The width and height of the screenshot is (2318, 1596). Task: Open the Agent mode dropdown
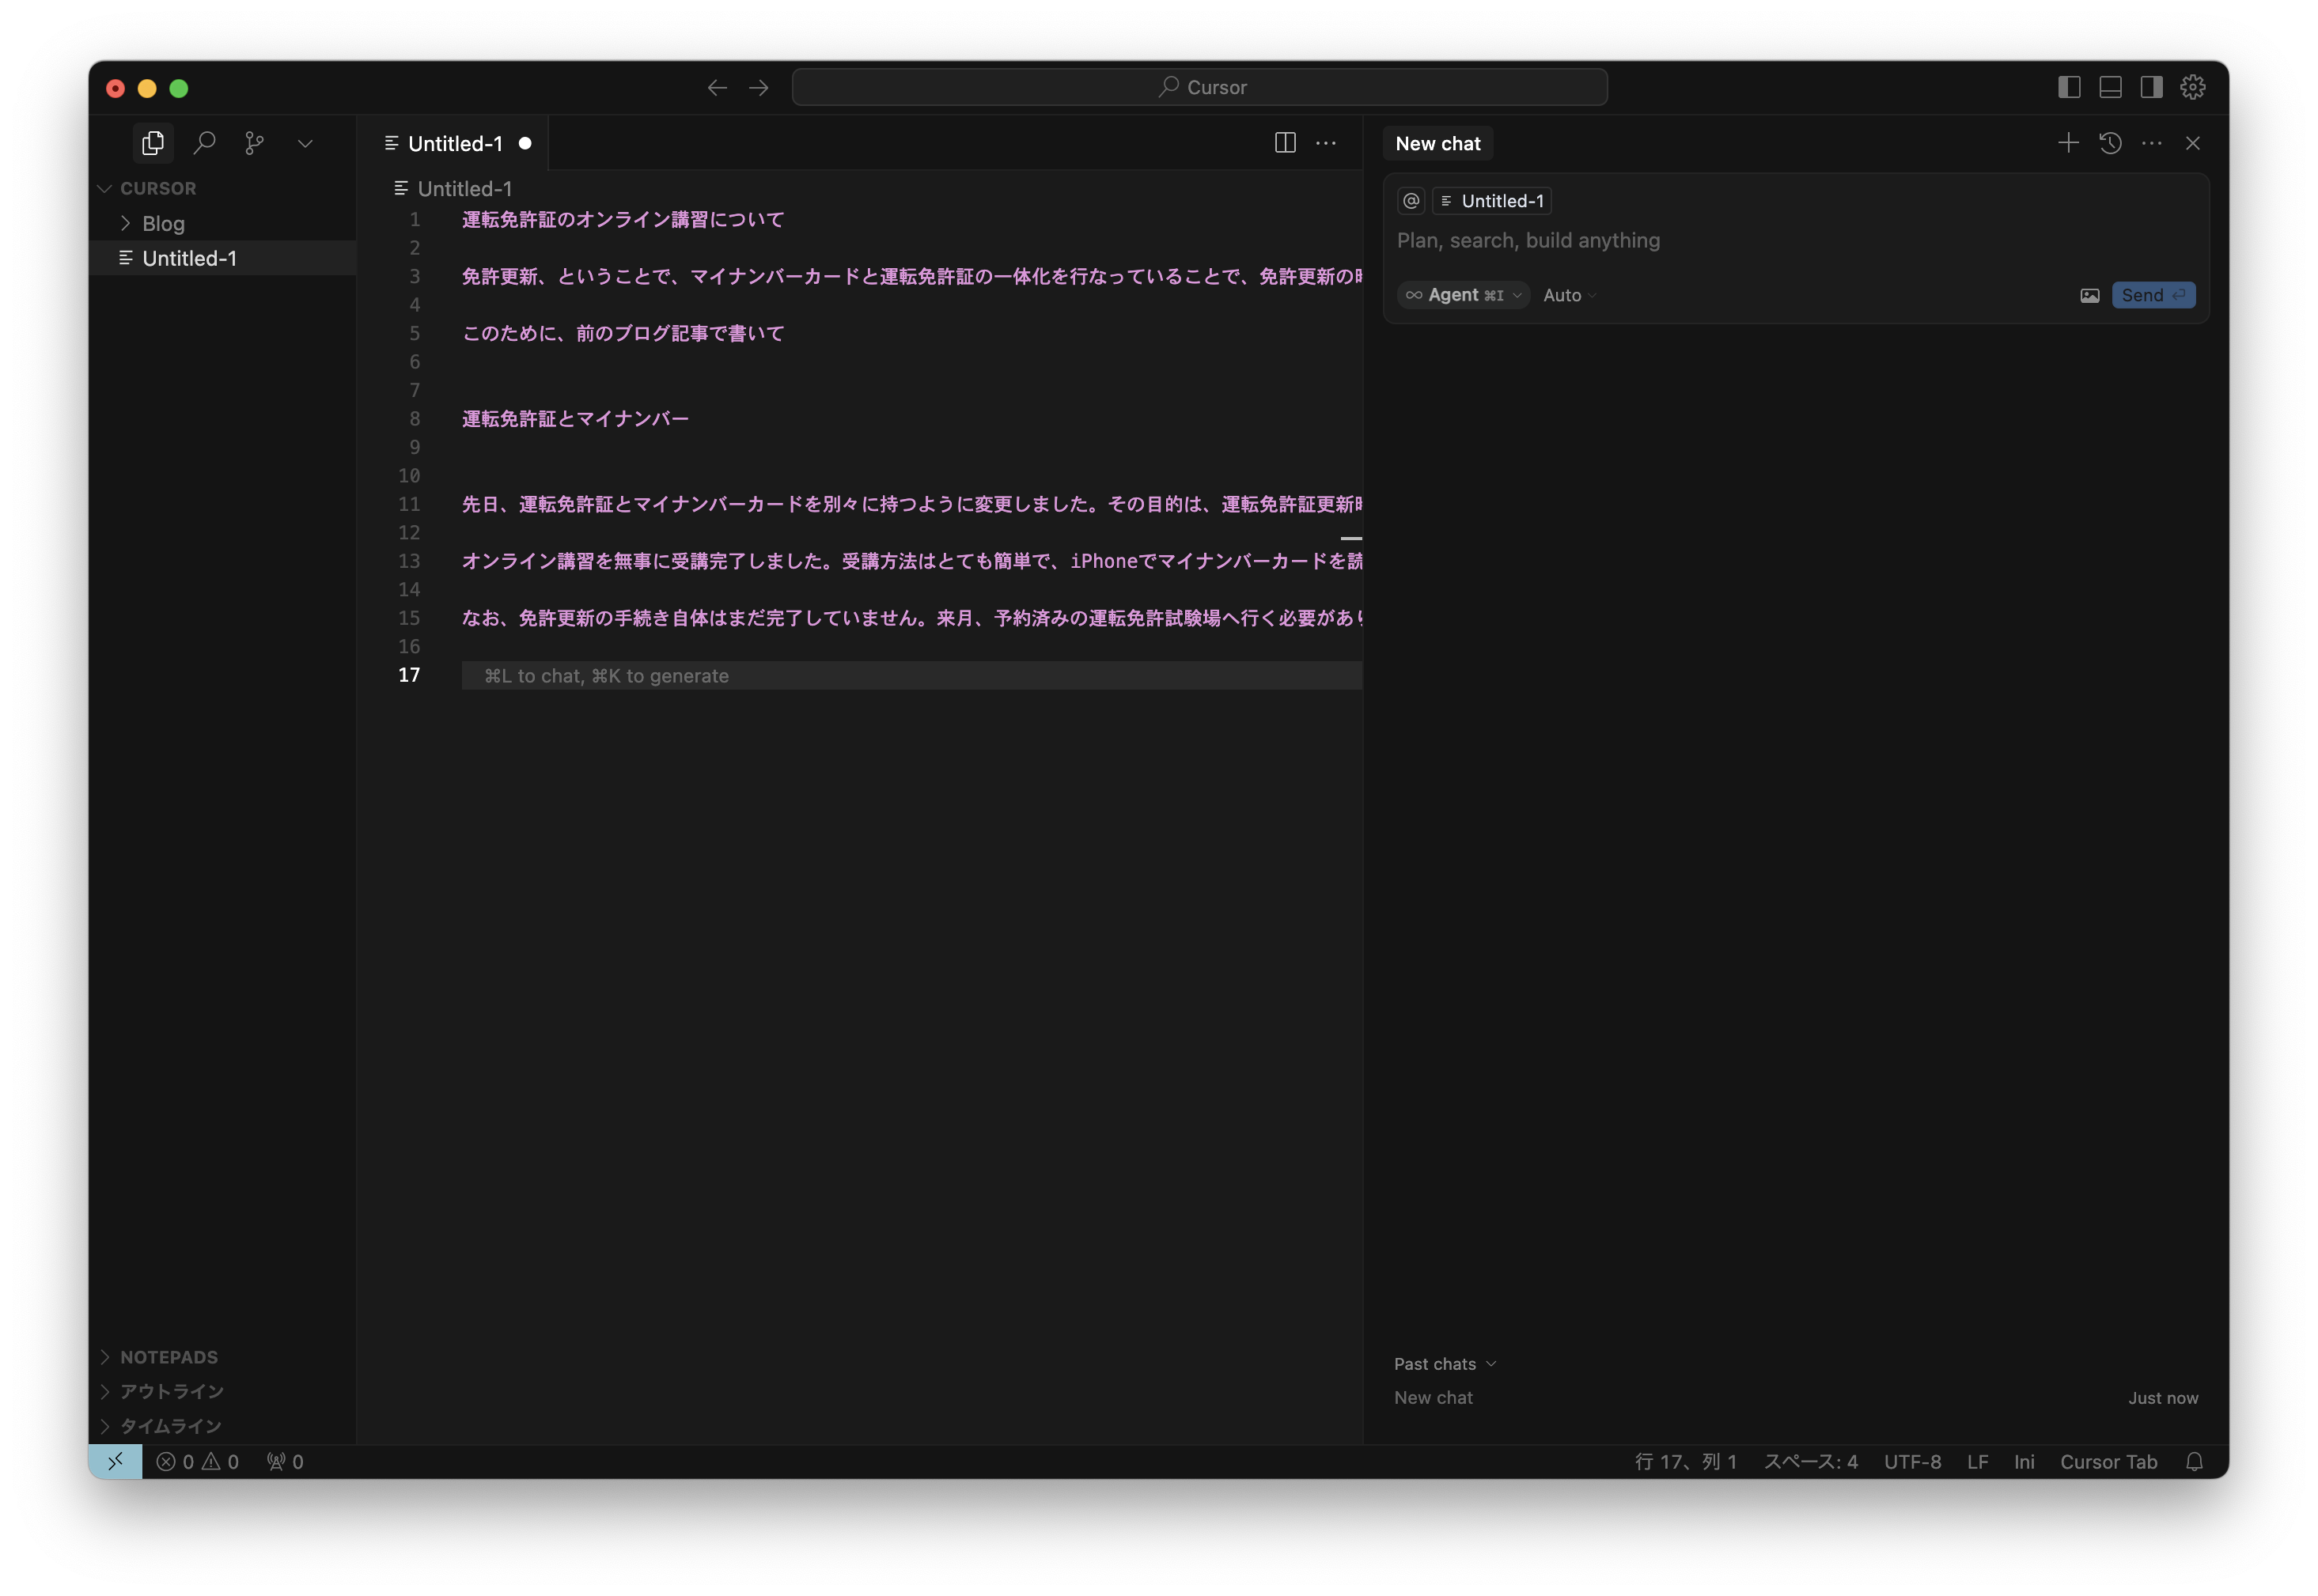[x=1463, y=295]
